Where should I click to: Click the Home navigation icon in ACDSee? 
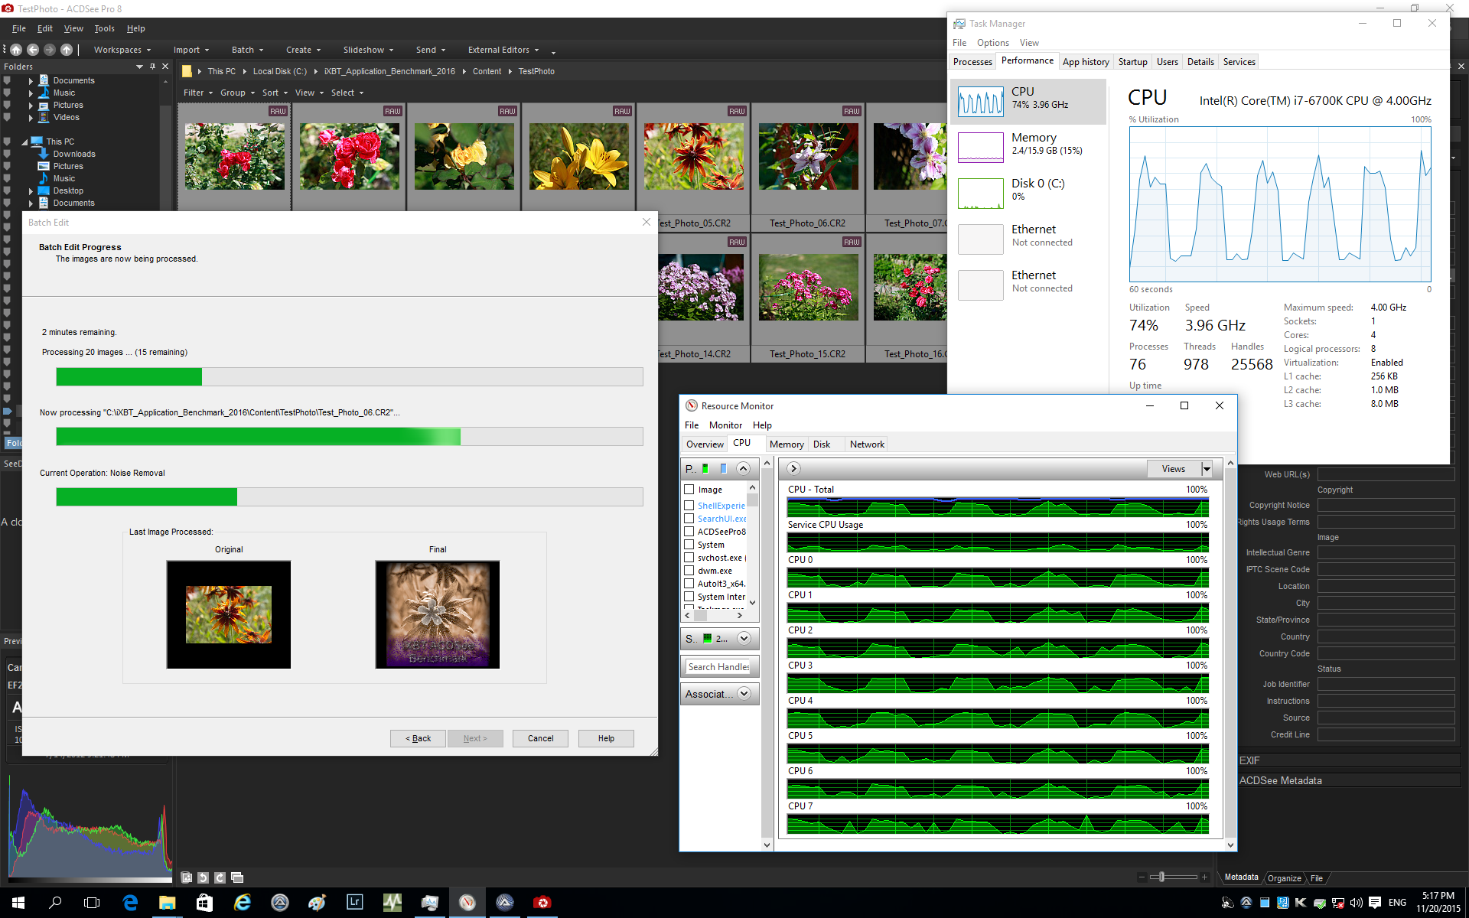pyautogui.click(x=16, y=50)
